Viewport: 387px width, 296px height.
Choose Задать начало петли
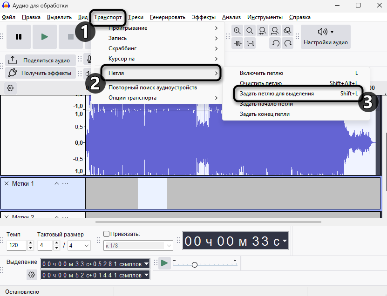pos(296,104)
